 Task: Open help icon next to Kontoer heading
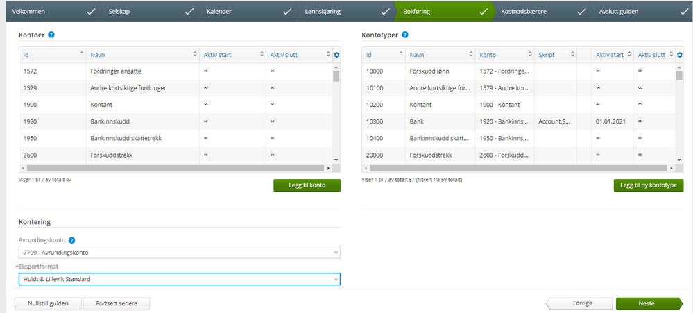51,35
